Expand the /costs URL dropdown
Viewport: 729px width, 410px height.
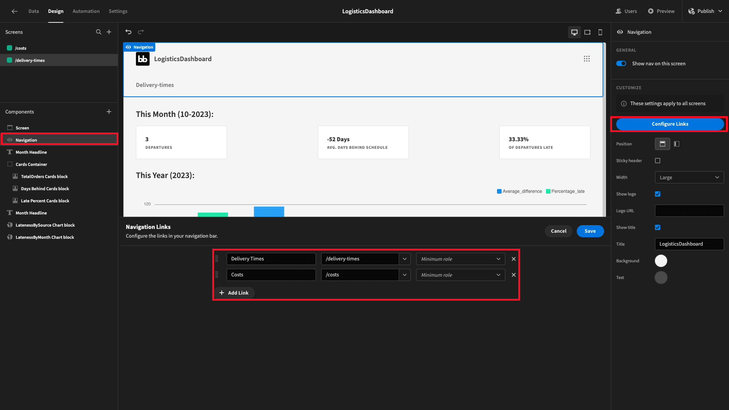405,275
